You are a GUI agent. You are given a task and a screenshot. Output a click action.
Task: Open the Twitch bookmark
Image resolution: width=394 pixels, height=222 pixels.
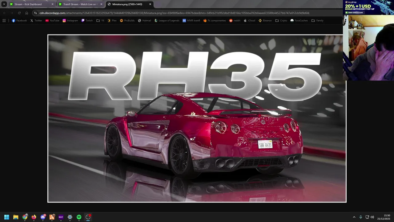tap(87, 21)
